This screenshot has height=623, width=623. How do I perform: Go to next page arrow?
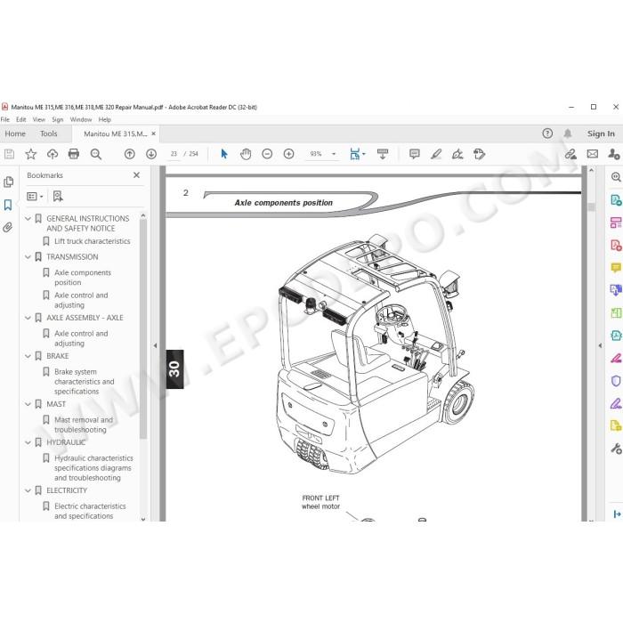(151, 154)
